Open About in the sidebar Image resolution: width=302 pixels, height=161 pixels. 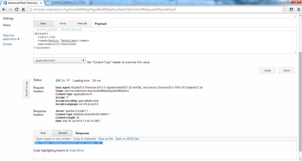(x=7, y=25)
